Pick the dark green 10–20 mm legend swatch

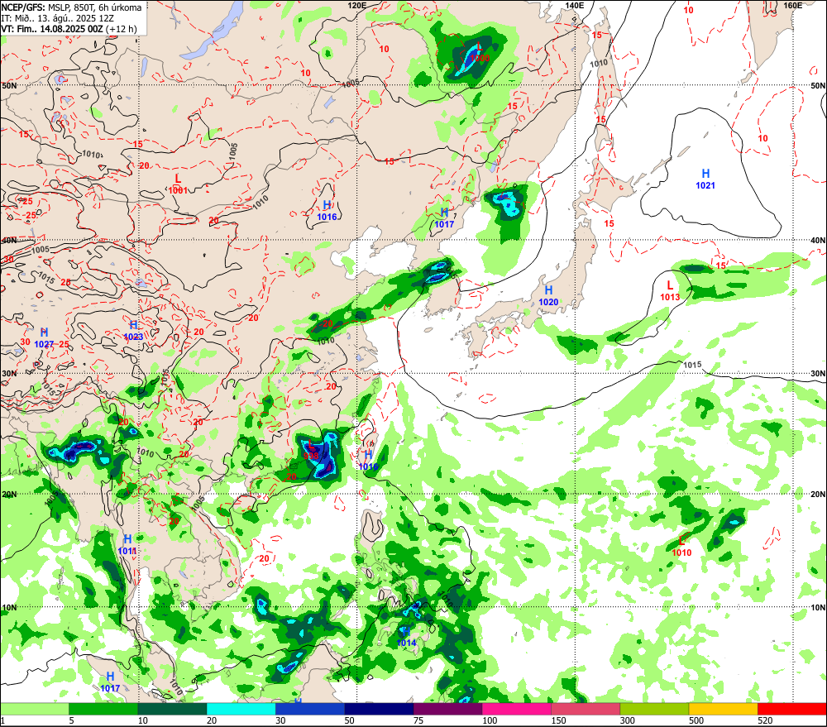[x=173, y=709]
